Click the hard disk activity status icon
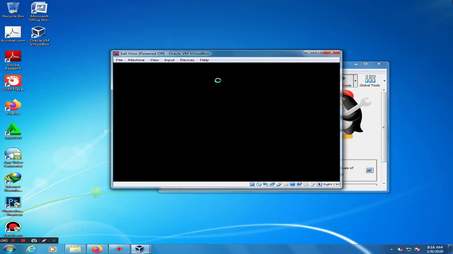This screenshot has height=254, width=453. (x=252, y=184)
